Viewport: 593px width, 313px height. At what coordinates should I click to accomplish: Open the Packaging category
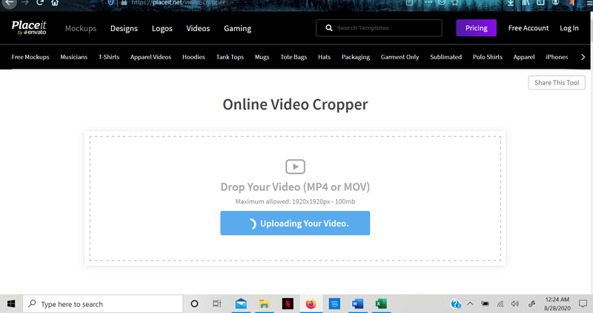[x=356, y=57]
